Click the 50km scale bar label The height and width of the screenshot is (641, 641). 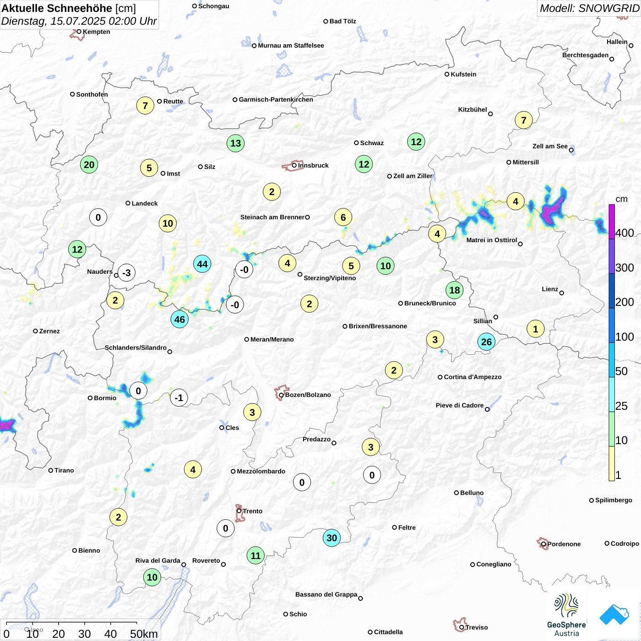tap(144, 634)
